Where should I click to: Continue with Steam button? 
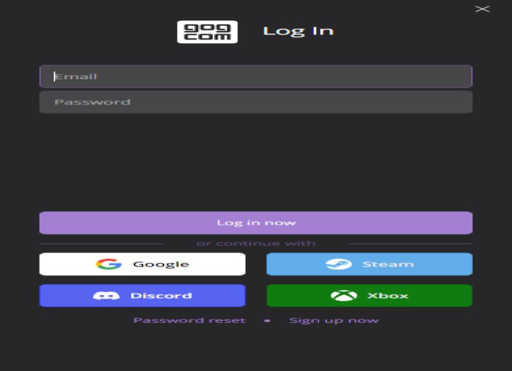tap(370, 264)
